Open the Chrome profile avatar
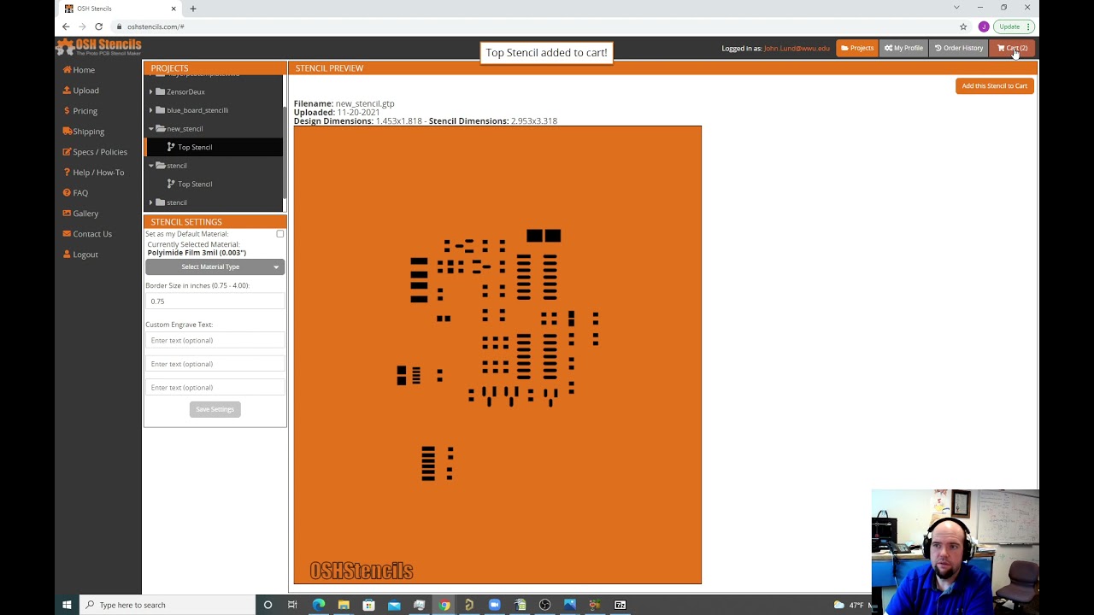 (984, 26)
